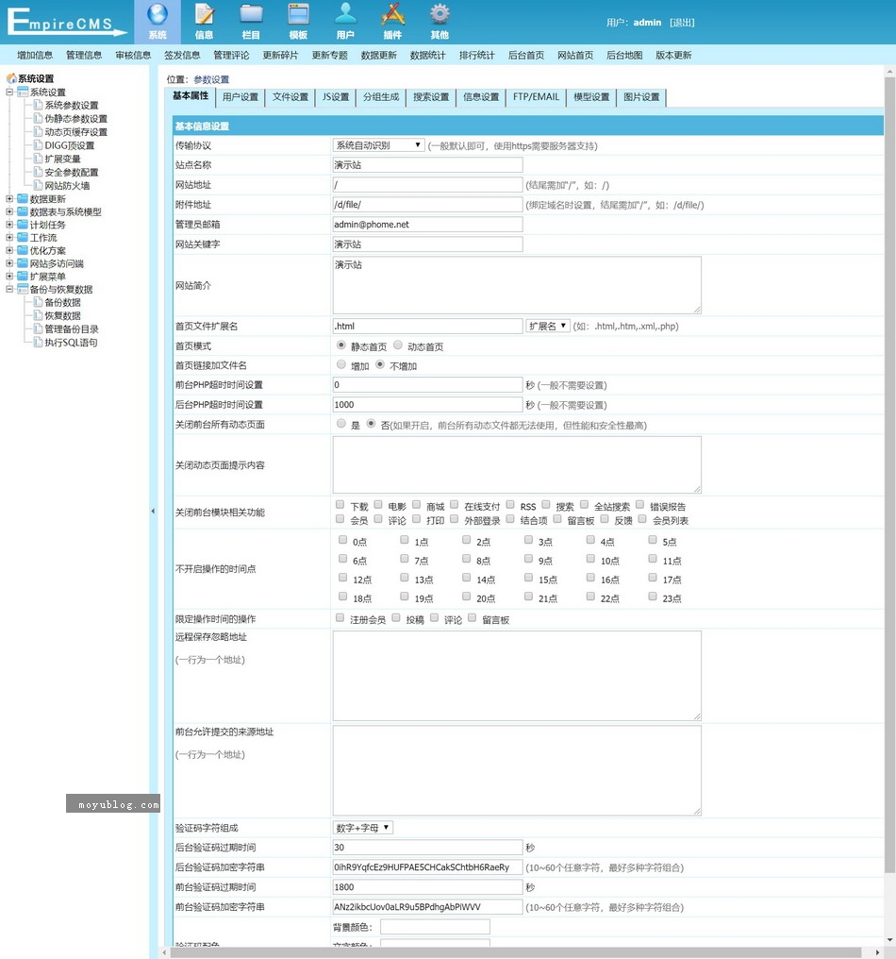Expand the 扩展菜单 tree node
The image size is (896, 959).
9,276
